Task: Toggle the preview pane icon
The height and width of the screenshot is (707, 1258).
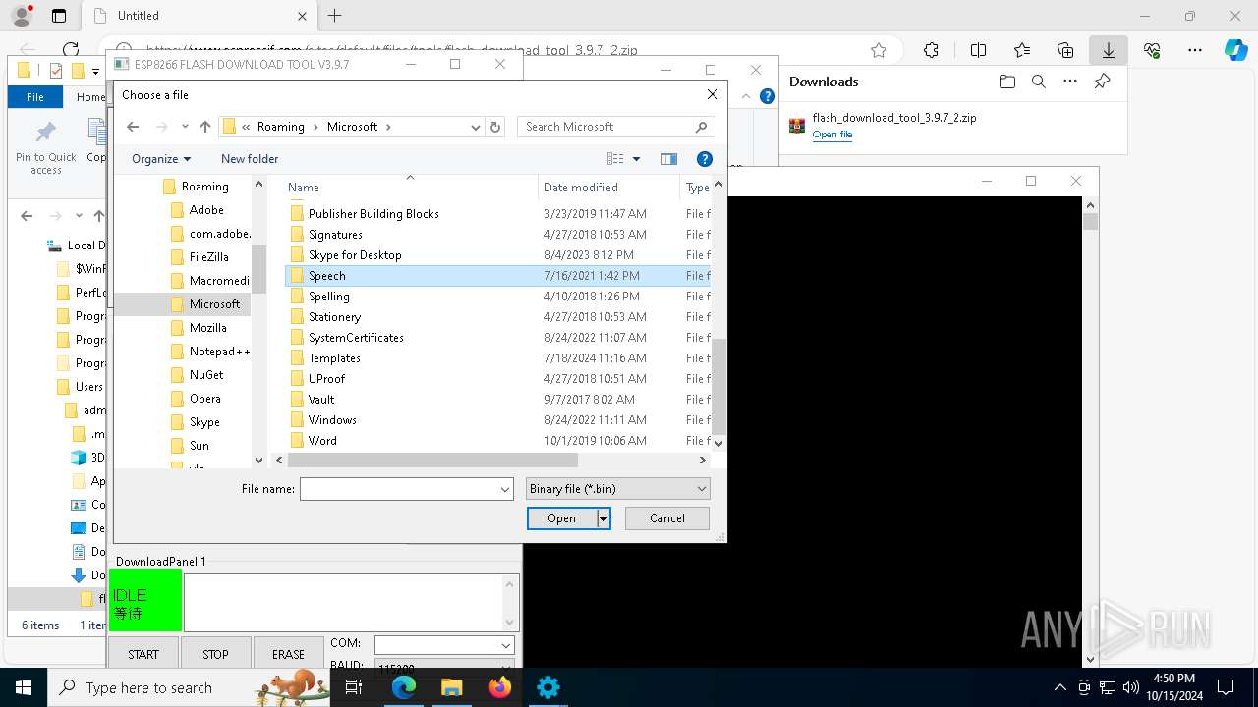Action: click(x=669, y=159)
